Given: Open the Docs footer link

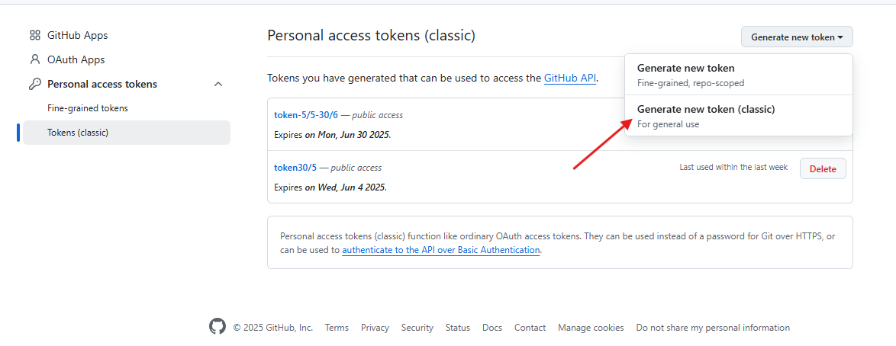Looking at the screenshot, I should (492, 328).
